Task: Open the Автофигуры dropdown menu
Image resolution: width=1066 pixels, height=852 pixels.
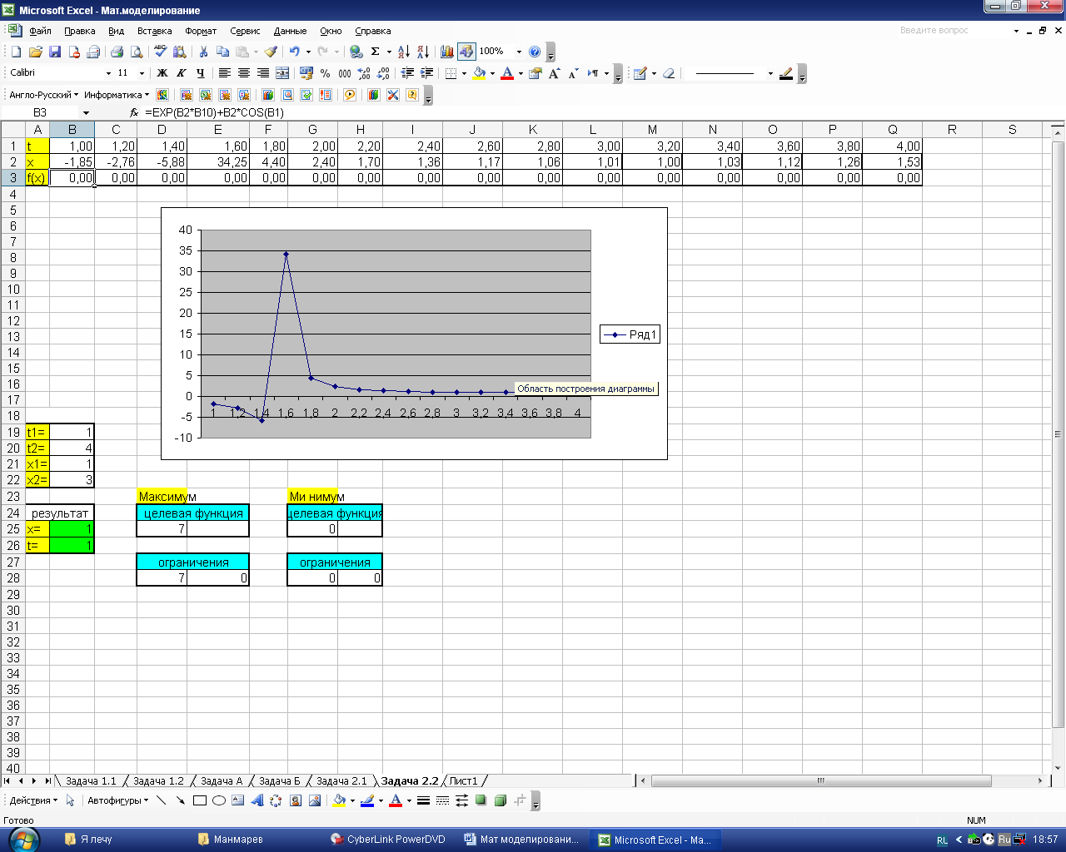Action: pos(117,800)
